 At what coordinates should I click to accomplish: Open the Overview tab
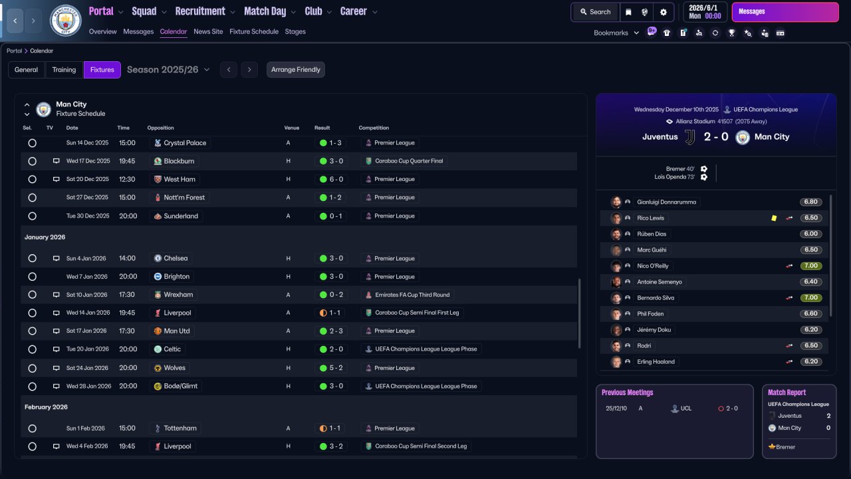(x=102, y=31)
